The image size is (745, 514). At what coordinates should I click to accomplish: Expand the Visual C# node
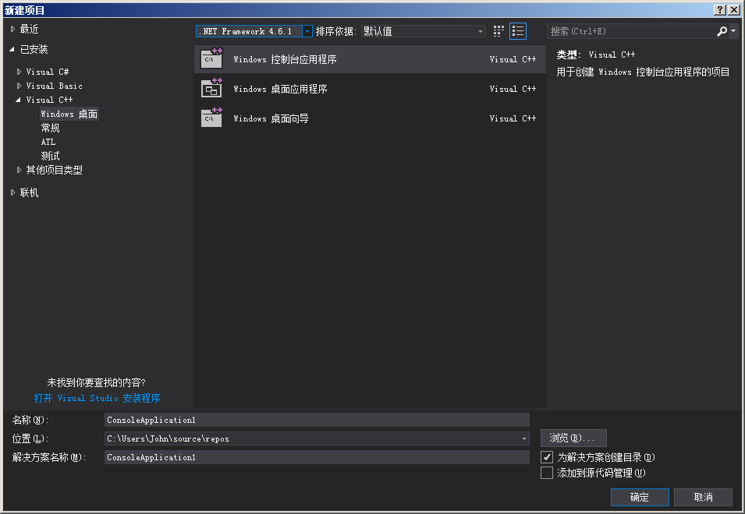pos(19,72)
